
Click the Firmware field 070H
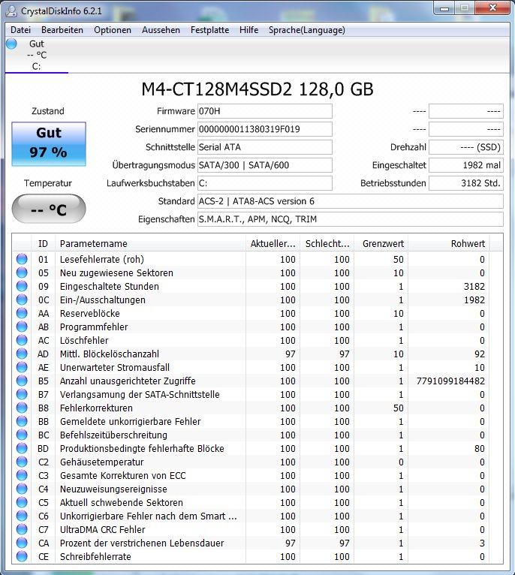point(265,111)
